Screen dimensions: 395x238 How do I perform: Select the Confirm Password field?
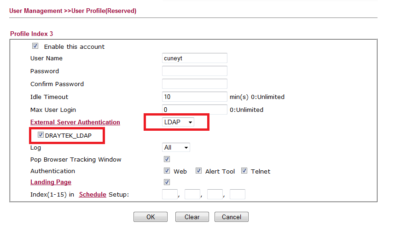pyautogui.click(x=195, y=84)
